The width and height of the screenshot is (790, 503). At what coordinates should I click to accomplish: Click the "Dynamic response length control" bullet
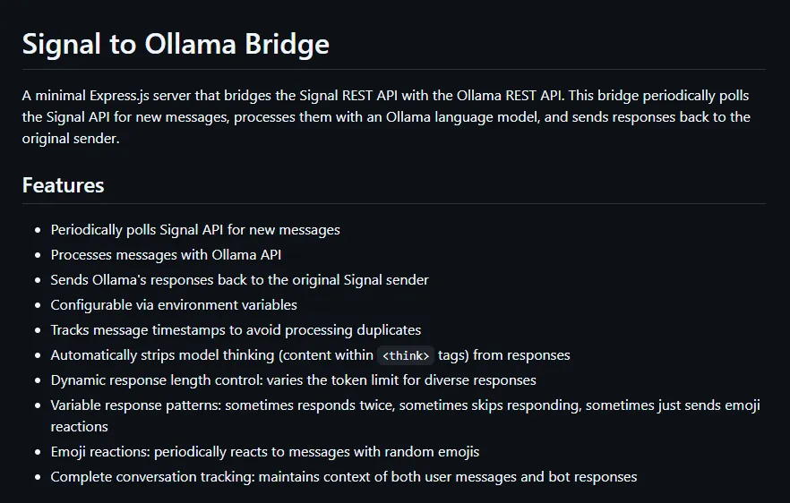(293, 380)
